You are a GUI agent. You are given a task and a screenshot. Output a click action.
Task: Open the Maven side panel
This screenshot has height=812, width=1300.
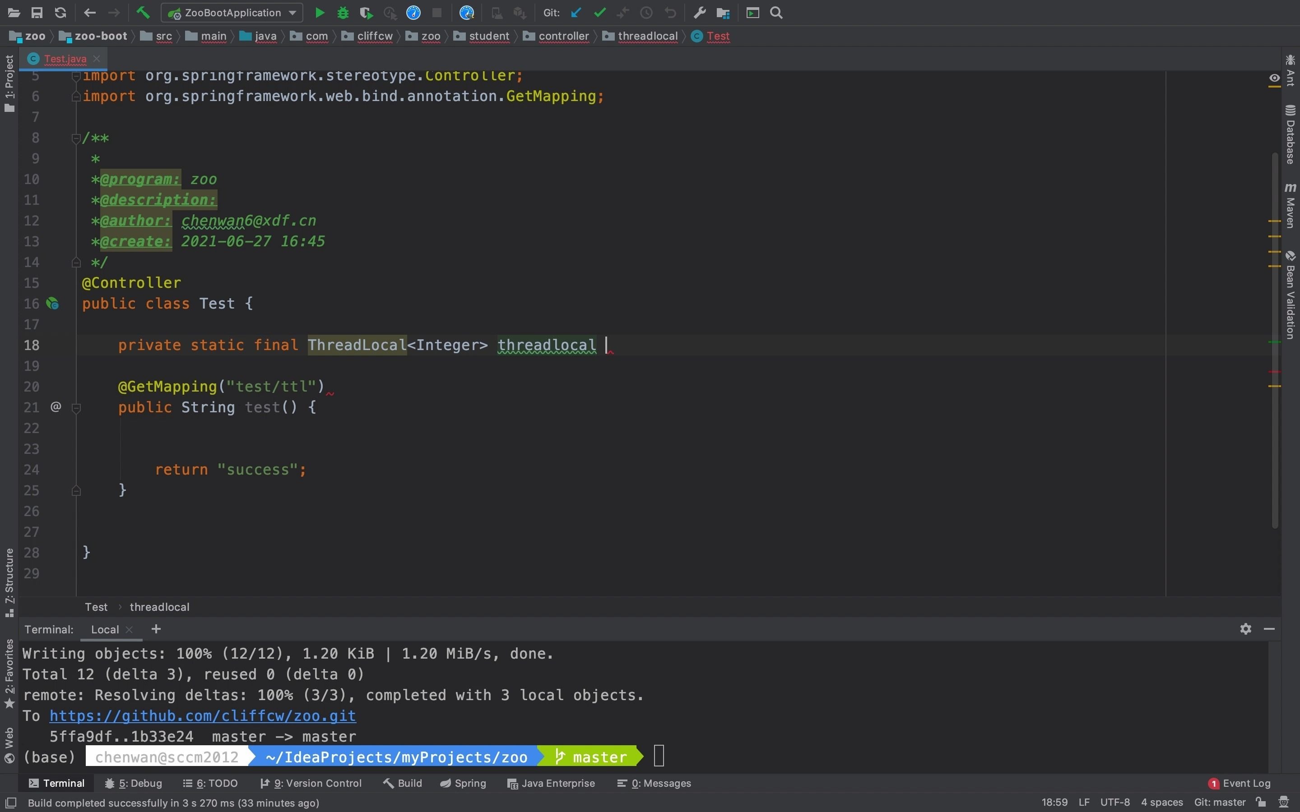[x=1291, y=206]
